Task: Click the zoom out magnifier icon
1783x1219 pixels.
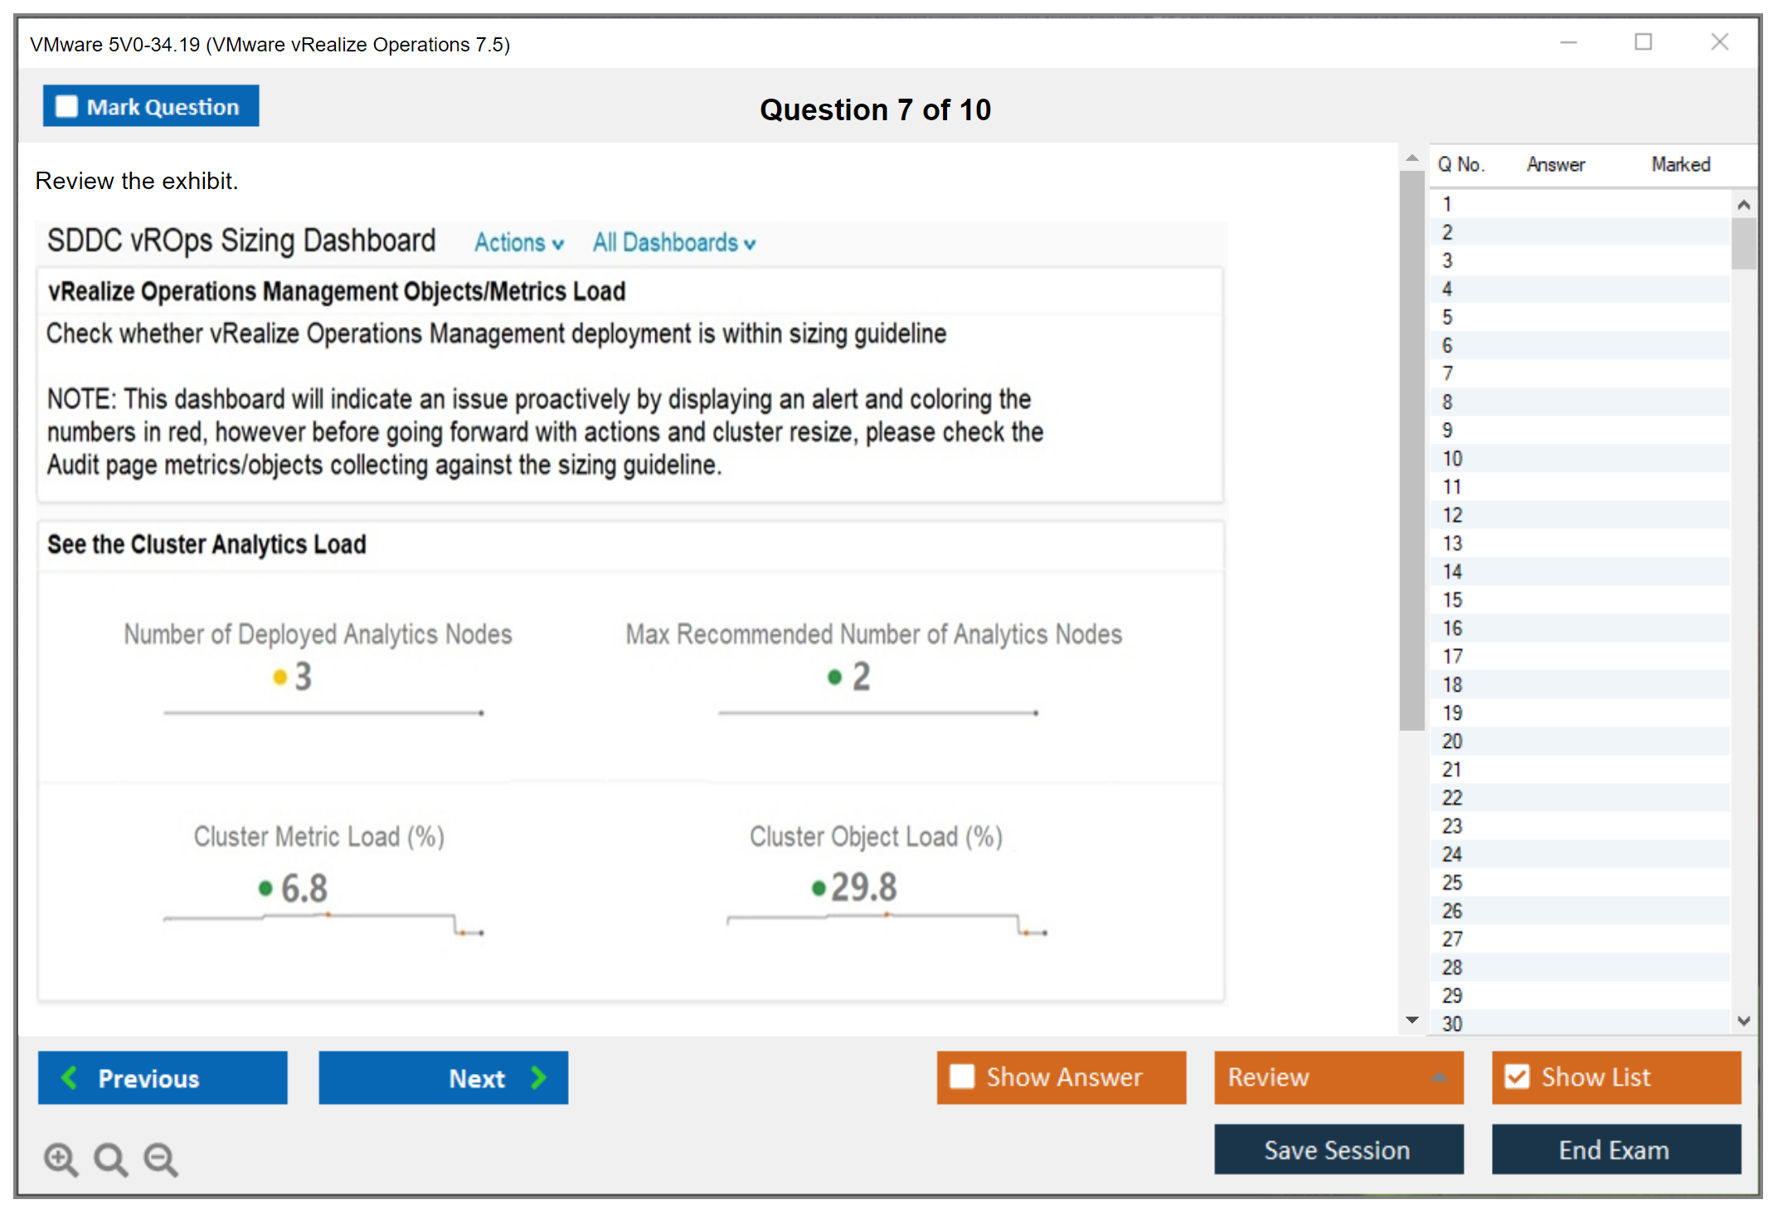Action: (x=160, y=1159)
